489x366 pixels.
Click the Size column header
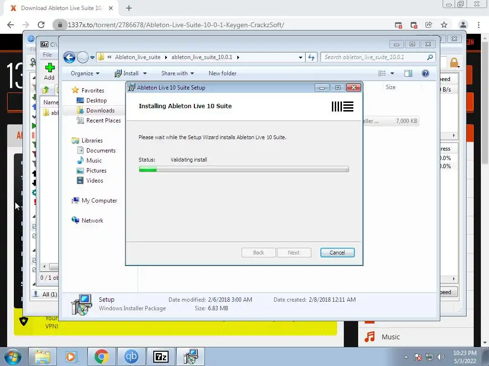coord(391,87)
